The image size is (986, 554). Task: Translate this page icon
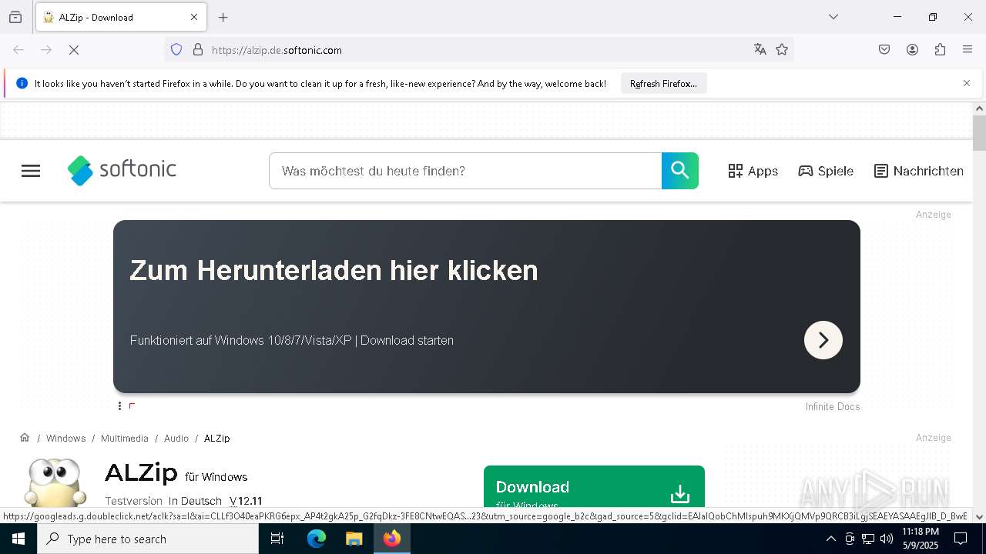[x=760, y=50]
